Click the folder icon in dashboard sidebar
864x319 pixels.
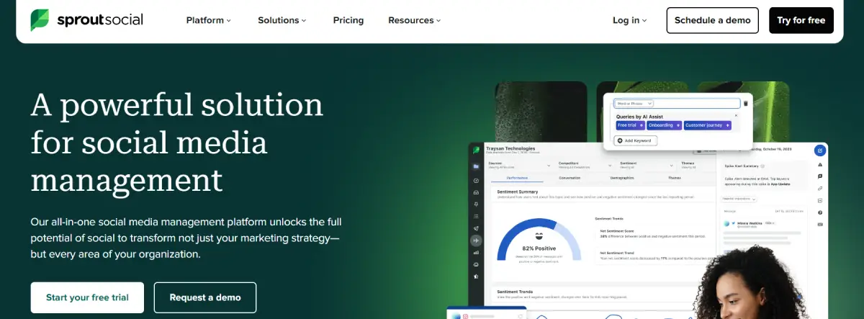click(x=475, y=166)
